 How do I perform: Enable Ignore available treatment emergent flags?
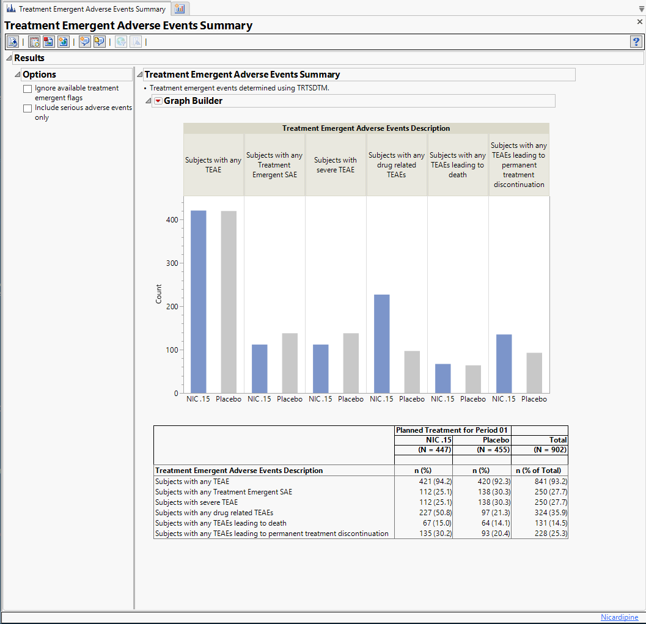28,89
